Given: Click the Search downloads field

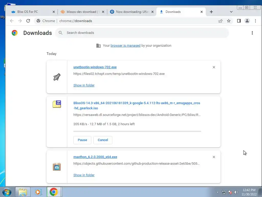Looking at the screenshot, I should [142, 33].
